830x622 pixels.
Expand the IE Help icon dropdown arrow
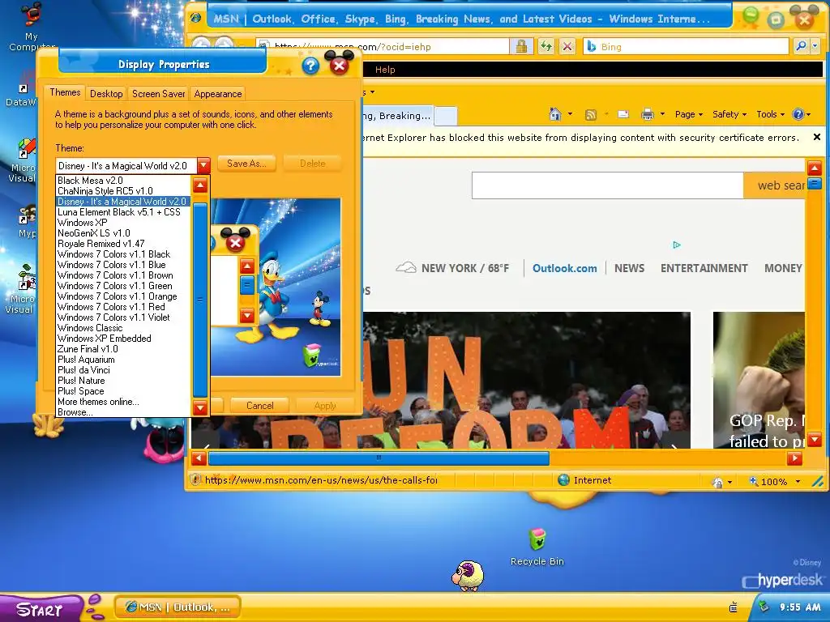tap(810, 113)
